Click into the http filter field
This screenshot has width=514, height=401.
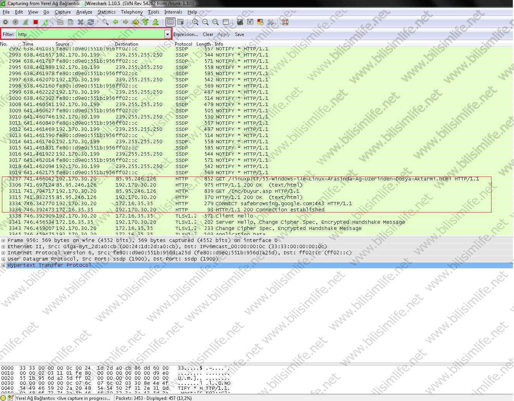89,34
